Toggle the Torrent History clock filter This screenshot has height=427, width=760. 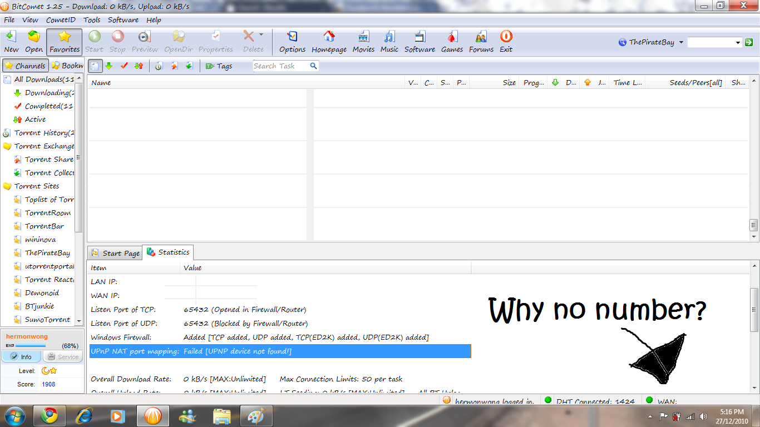coord(159,66)
